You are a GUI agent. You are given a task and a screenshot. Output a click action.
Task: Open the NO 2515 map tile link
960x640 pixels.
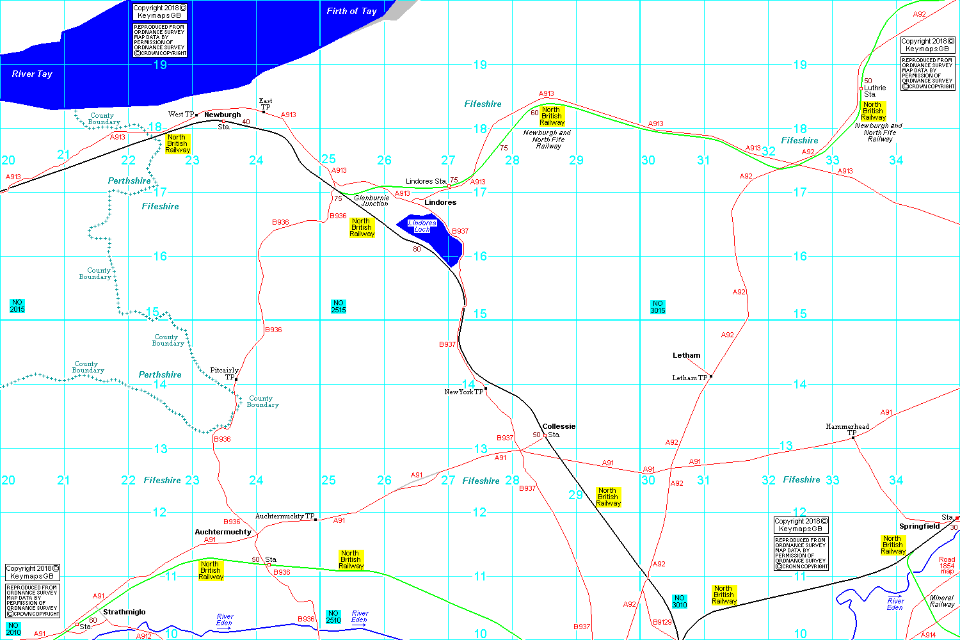point(339,307)
